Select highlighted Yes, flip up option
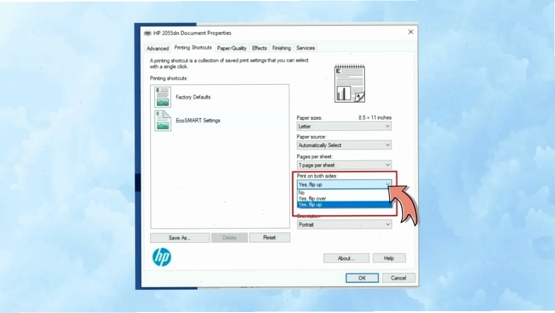The height and width of the screenshot is (313, 555). pos(344,204)
